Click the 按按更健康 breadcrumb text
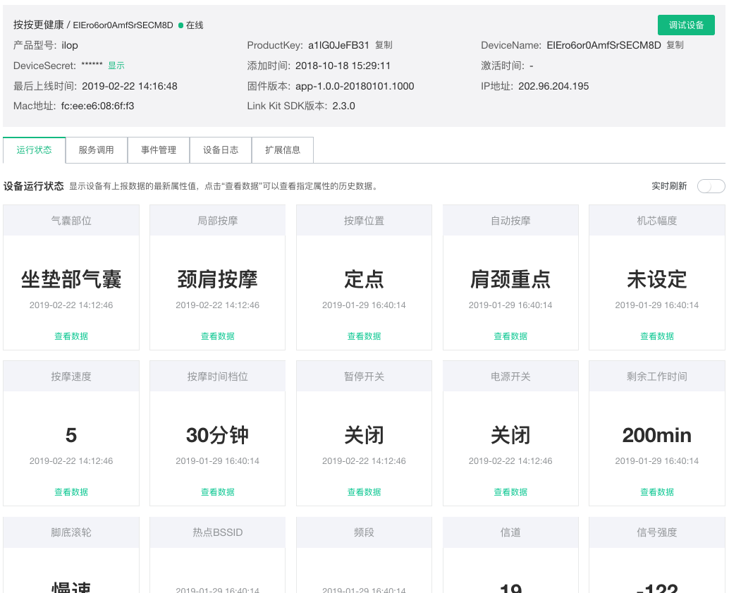 (39, 25)
